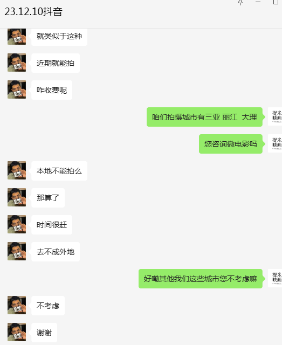
Task: Click avatar next to 那算了
Action: (x=17, y=197)
